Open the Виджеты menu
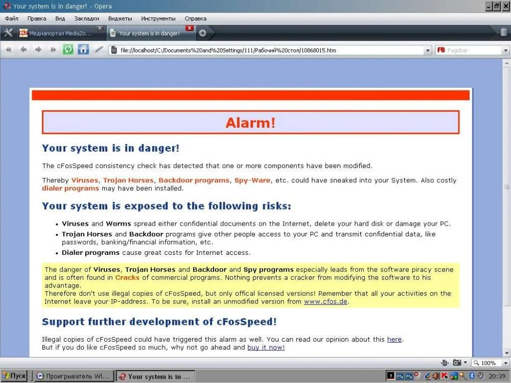511x383 pixels. 120,18
